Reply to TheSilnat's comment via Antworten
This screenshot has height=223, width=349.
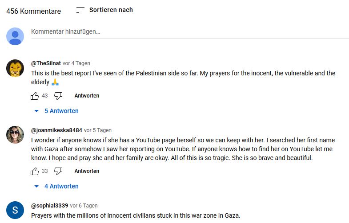[87, 96]
